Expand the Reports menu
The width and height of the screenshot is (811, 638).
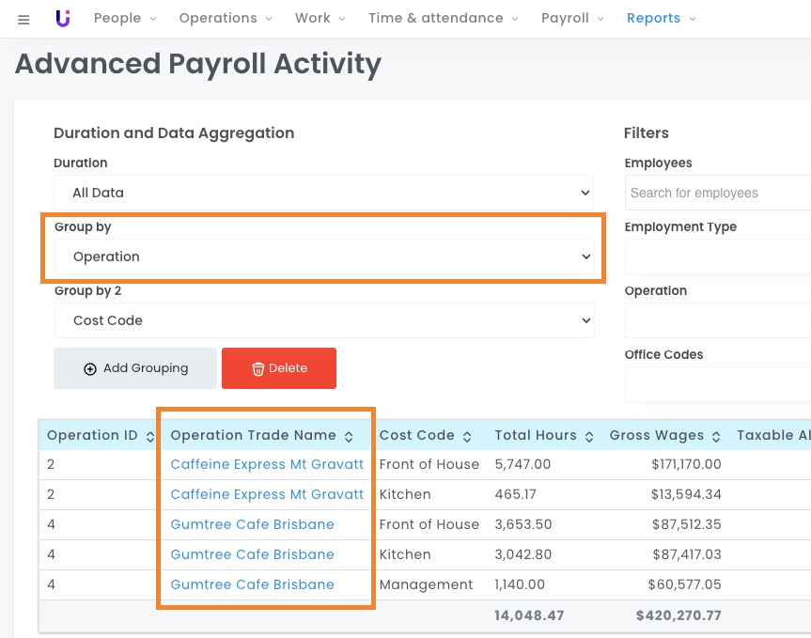[x=662, y=18]
